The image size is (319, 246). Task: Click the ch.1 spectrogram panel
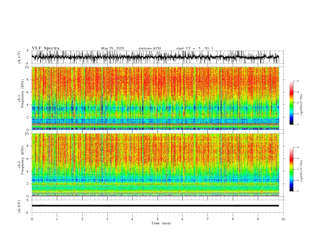point(155,98)
